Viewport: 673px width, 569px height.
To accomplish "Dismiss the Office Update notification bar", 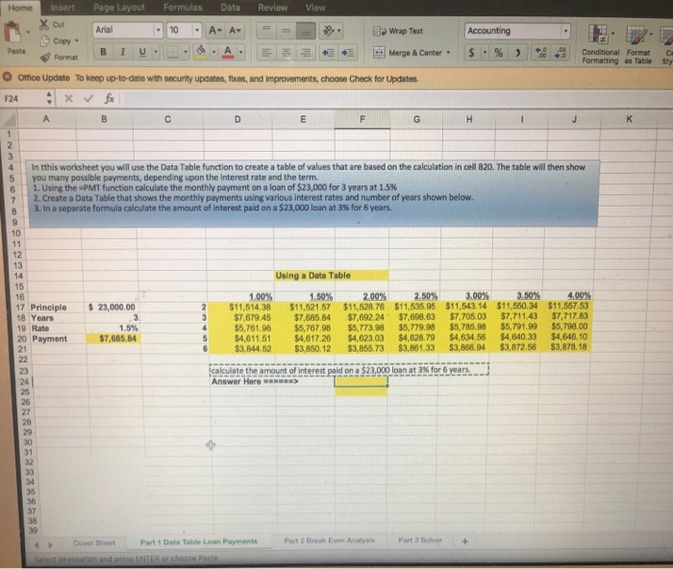I will (x=8, y=78).
